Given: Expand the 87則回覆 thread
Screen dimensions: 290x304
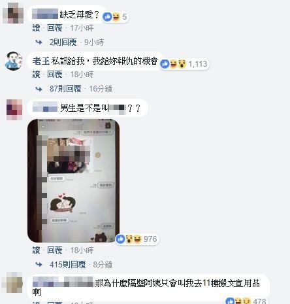Looking at the screenshot, I should 65,89.
